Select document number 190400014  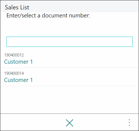[x=14, y=73]
